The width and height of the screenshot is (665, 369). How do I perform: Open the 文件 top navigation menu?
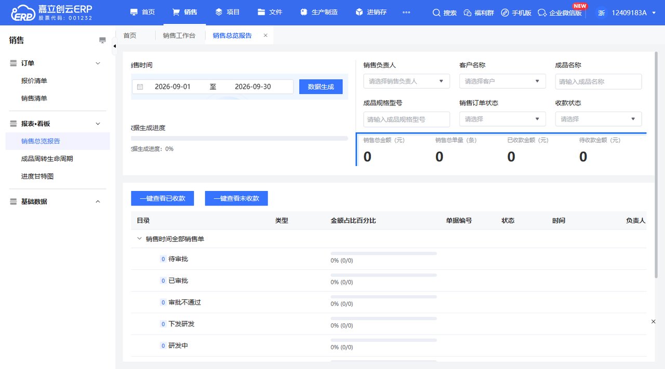tap(270, 12)
